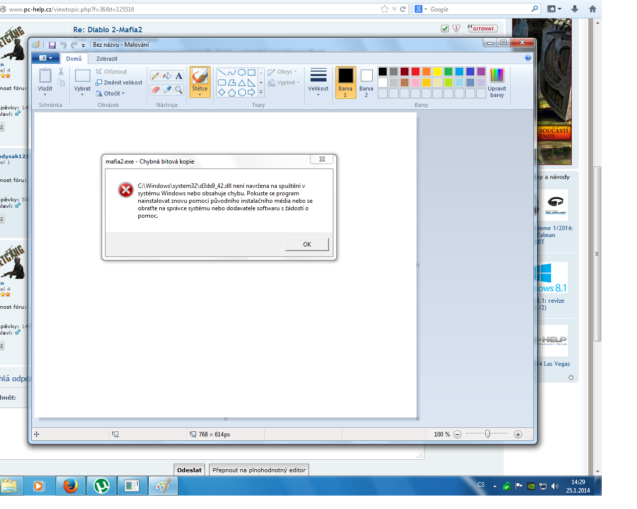Click the CITOVAT quote button
The image size is (637, 509).
click(482, 28)
